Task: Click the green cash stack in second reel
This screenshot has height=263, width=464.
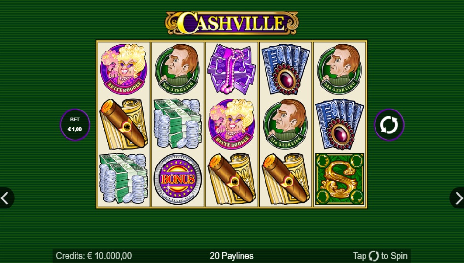Action: 177,124
